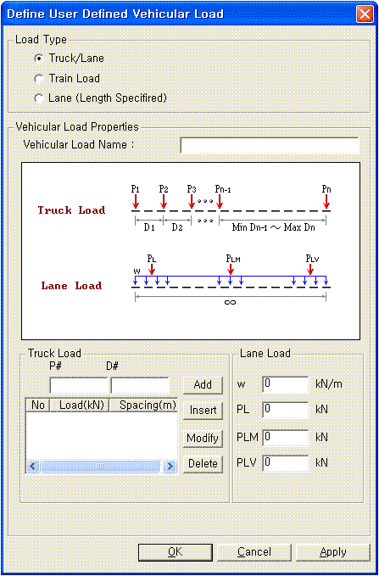Click the kN/m unit label
This screenshot has height=576, width=379.
[329, 384]
